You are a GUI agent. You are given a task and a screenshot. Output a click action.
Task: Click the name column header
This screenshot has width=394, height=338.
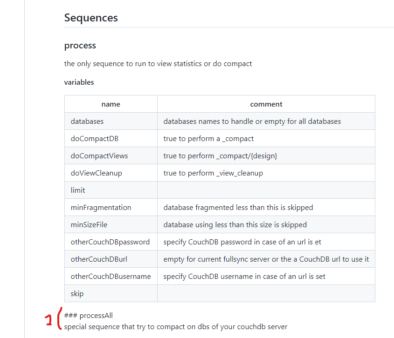(x=111, y=104)
